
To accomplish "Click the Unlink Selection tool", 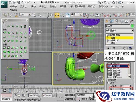I will click(10, 15).
